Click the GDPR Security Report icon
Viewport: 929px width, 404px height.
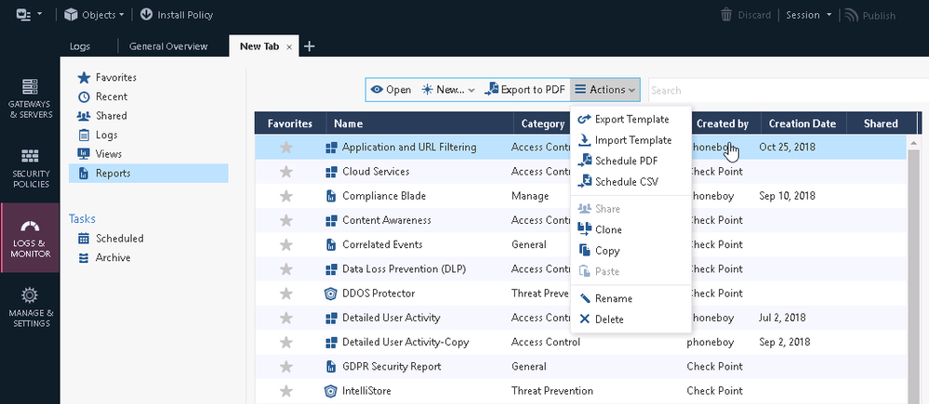(331, 367)
